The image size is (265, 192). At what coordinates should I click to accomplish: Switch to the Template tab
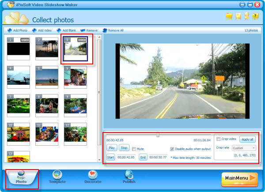click(x=57, y=177)
